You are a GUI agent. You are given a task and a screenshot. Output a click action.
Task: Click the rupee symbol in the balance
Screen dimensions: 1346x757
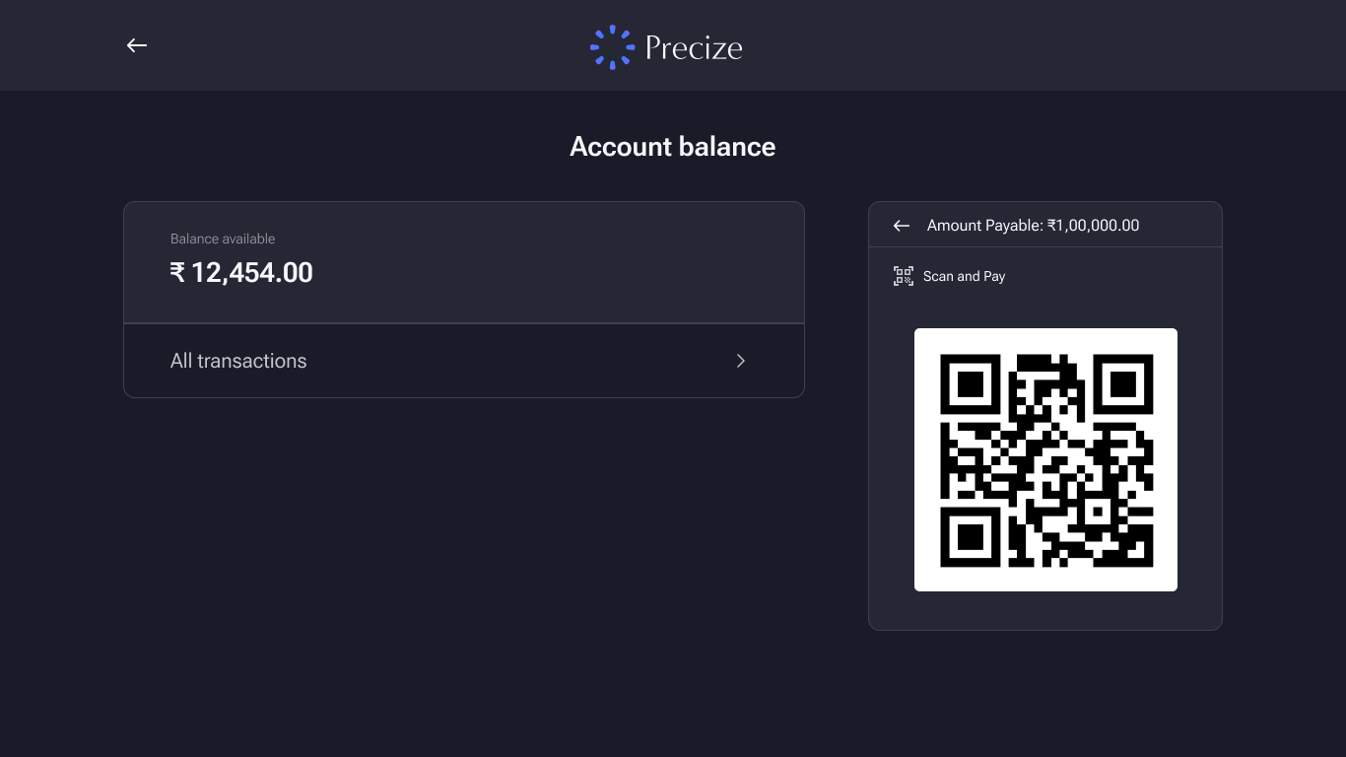(x=177, y=272)
